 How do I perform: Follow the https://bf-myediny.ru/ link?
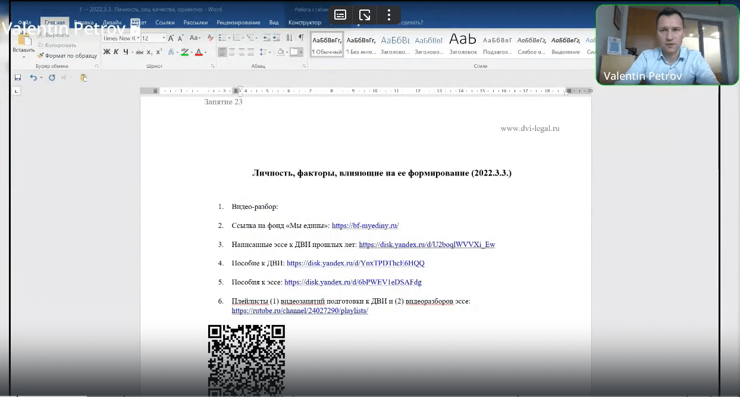[365, 226]
